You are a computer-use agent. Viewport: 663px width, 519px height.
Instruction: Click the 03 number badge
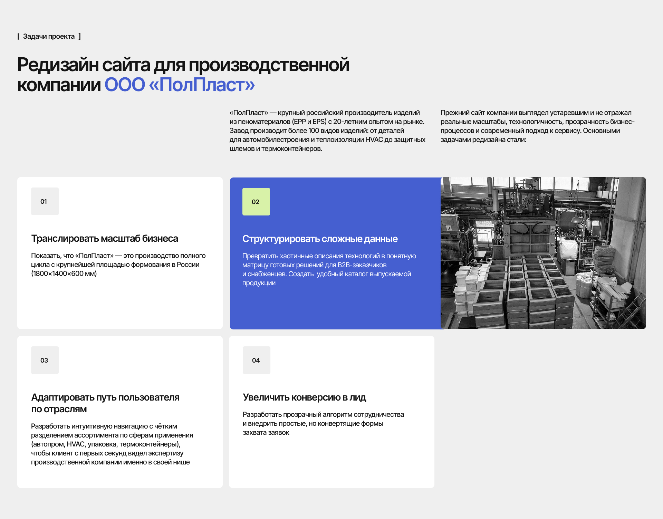[x=45, y=360]
